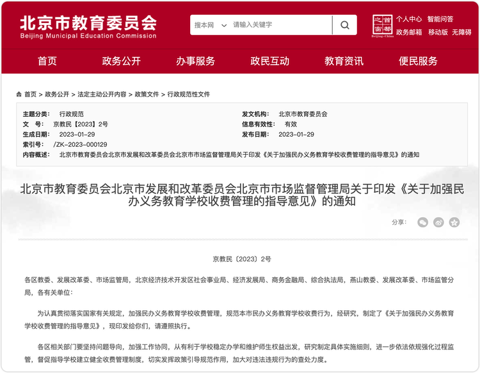
Task: Switch to 移动版 mobile version
Action: coord(438,32)
